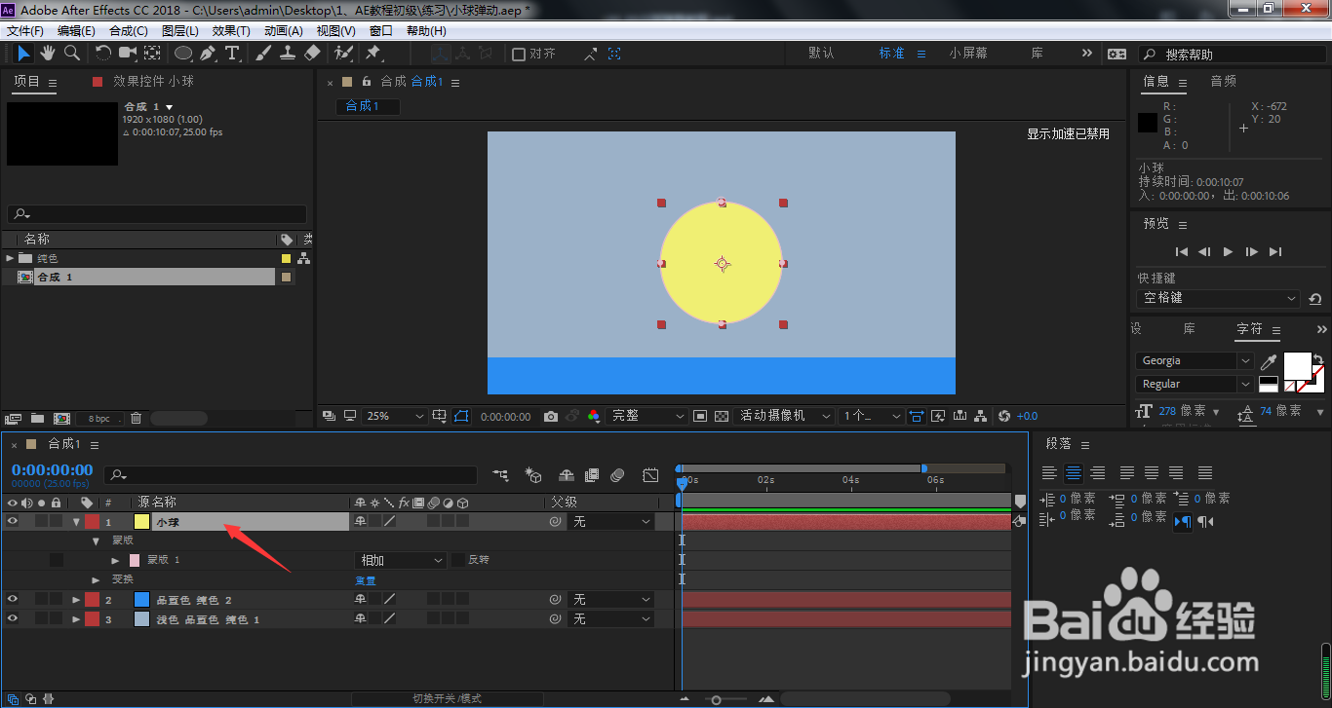1332x708 pixels.
Task: Select the Brush tool
Action: point(263,53)
